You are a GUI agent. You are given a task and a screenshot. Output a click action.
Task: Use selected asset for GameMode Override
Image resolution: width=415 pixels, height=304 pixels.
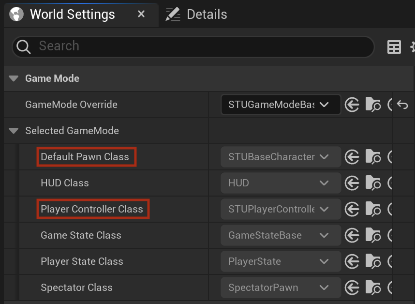point(352,105)
